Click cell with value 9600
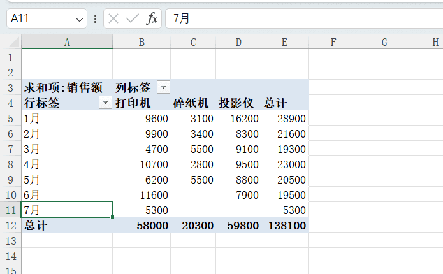The width and height of the screenshot is (443, 274). 142,119
